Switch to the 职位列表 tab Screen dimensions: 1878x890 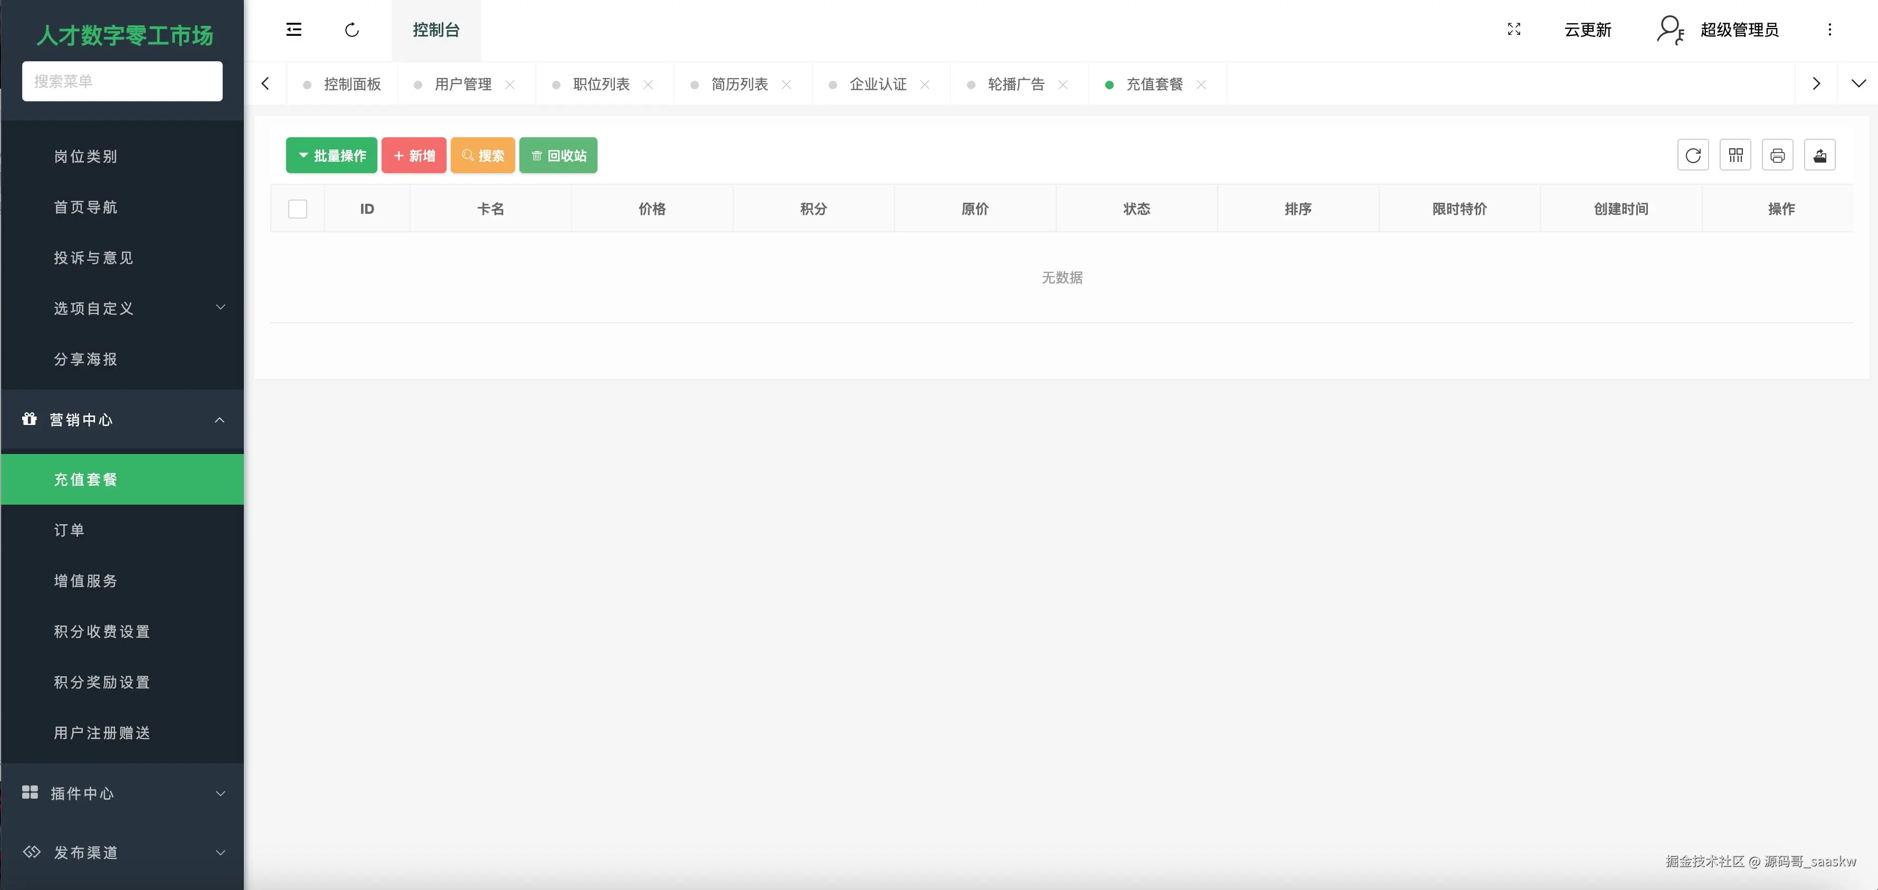tap(601, 84)
